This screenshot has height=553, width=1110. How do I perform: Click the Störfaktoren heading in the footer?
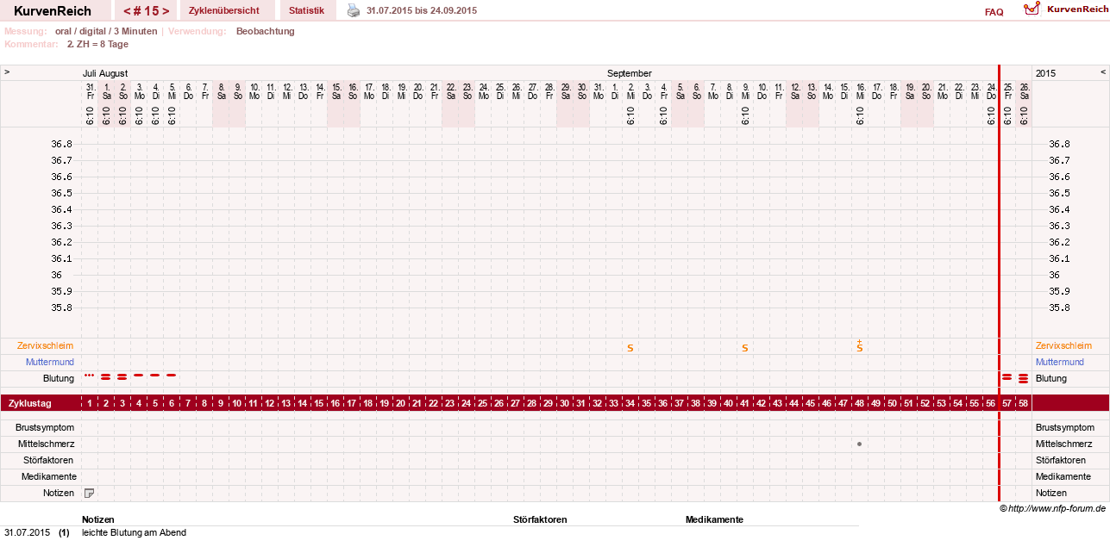540,519
